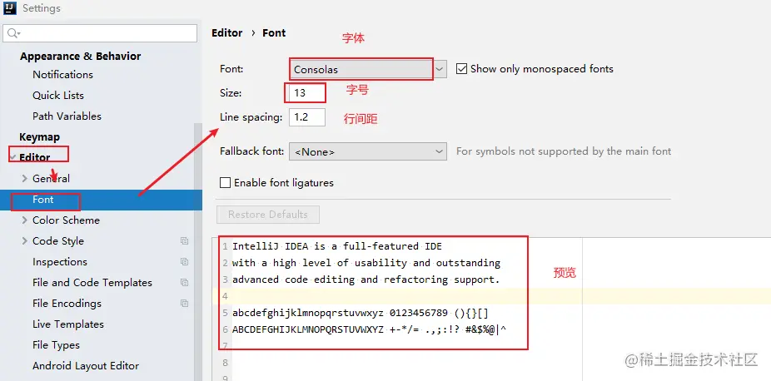Click the copy icon beside File Encodings
This screenshot has height=381, width=771.
click(x=184, y=304)
